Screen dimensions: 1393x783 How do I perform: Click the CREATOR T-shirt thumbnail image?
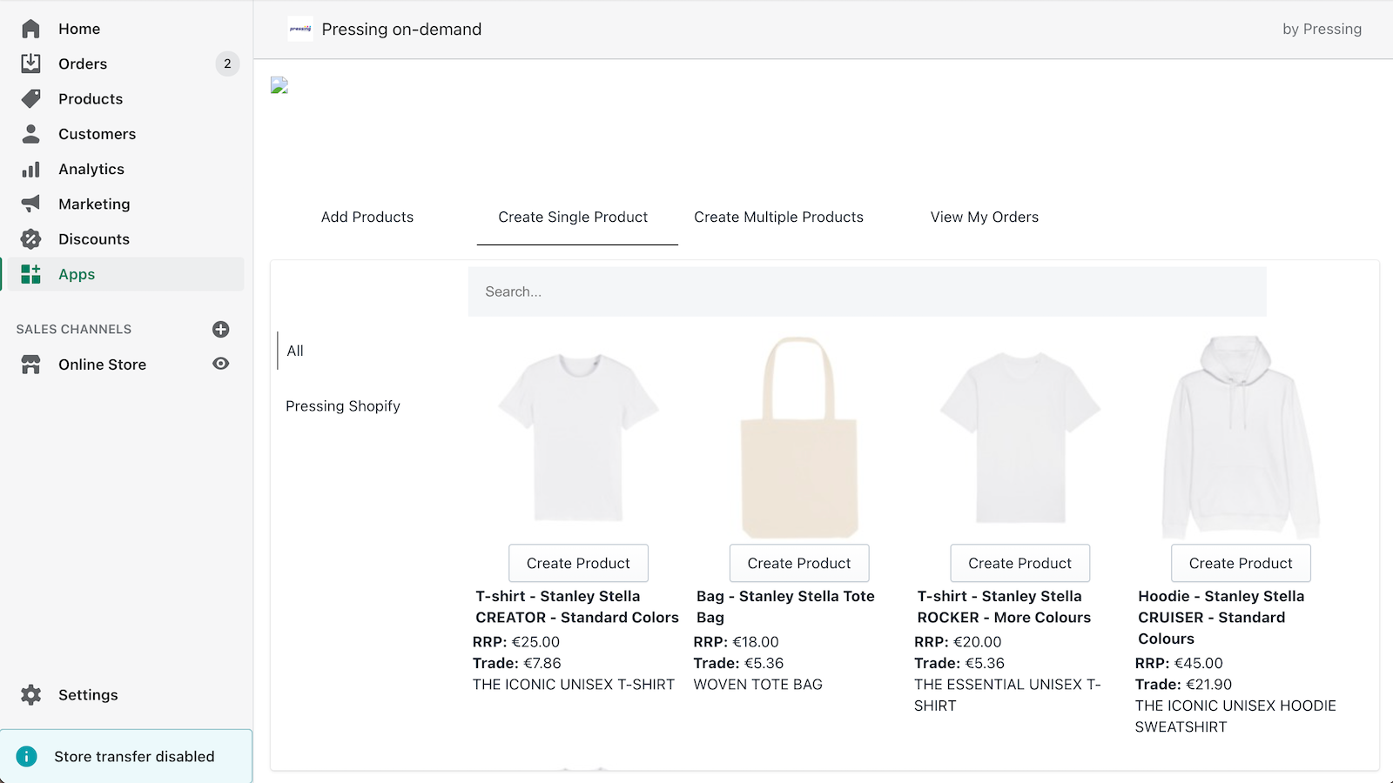[578, 438]
